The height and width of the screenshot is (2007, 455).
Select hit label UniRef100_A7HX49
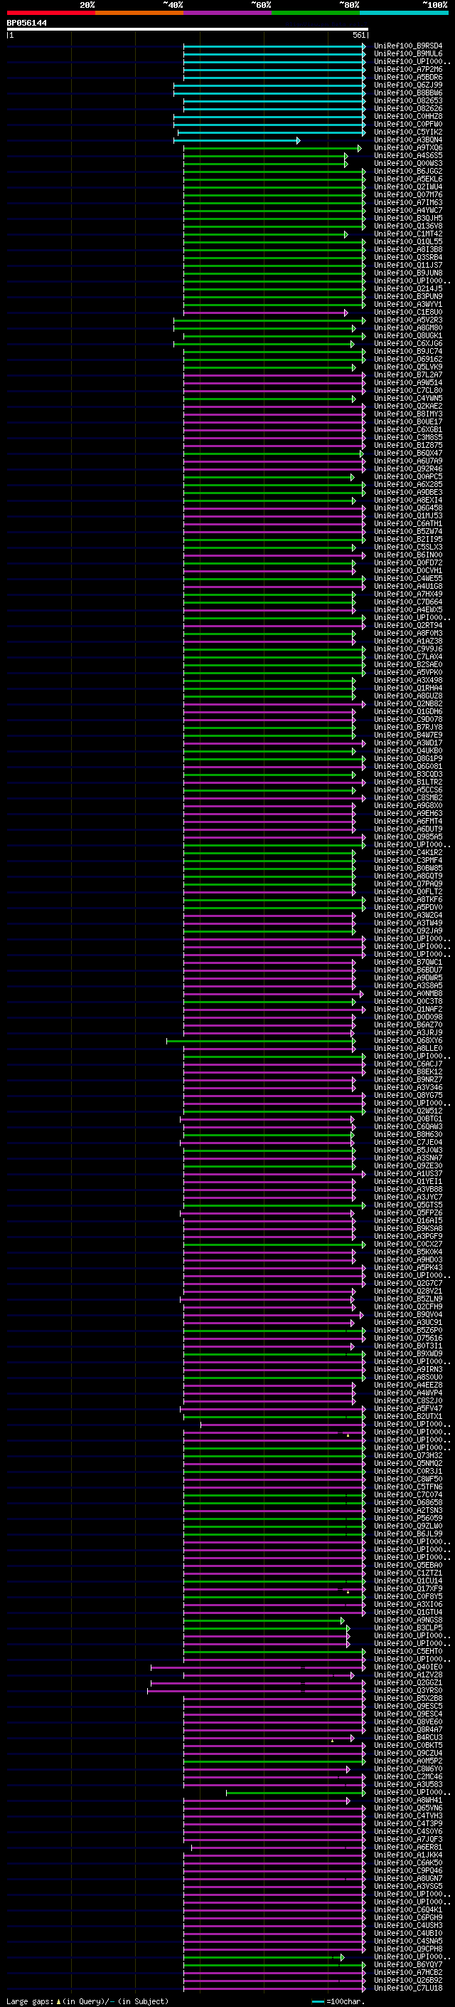pos(408,594)
